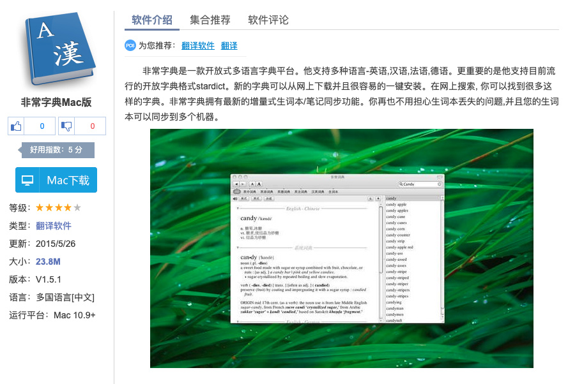Click the speaker pronunciation icon in dictionary screenshot

236,198
